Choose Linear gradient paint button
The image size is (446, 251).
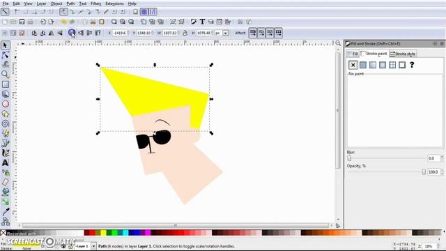(373, 65)
